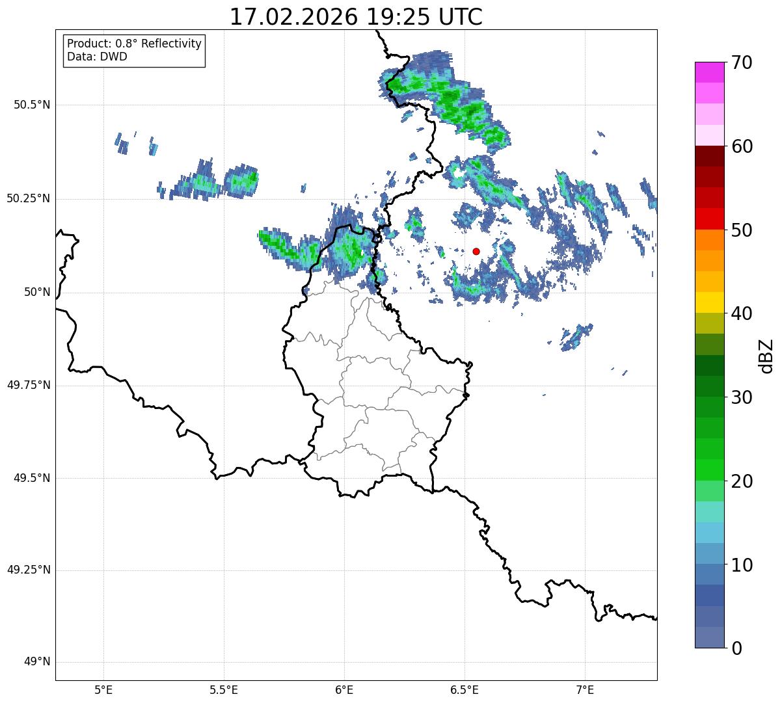Image resolution: width=782 pixels, height=703 pixels.
Task: Click the 50.25°N latitude label
Action: click(x=29, y=198)
